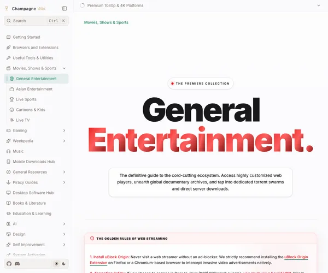Click the Asian Entertainment TV icon
This screenshot has height=273, width=328.
[x=11, y=89]
